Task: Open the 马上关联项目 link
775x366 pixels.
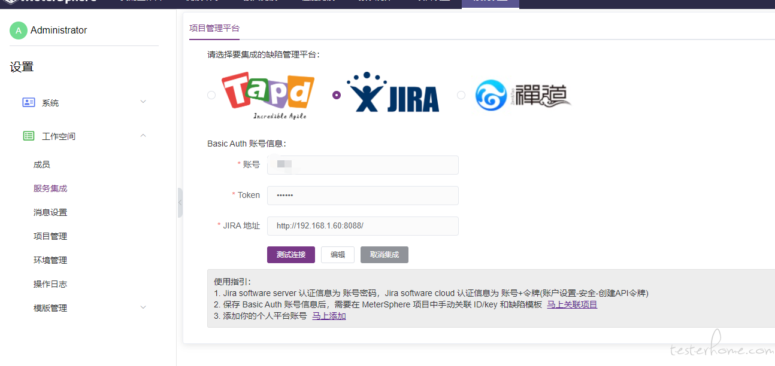Action: coord(572,304)
